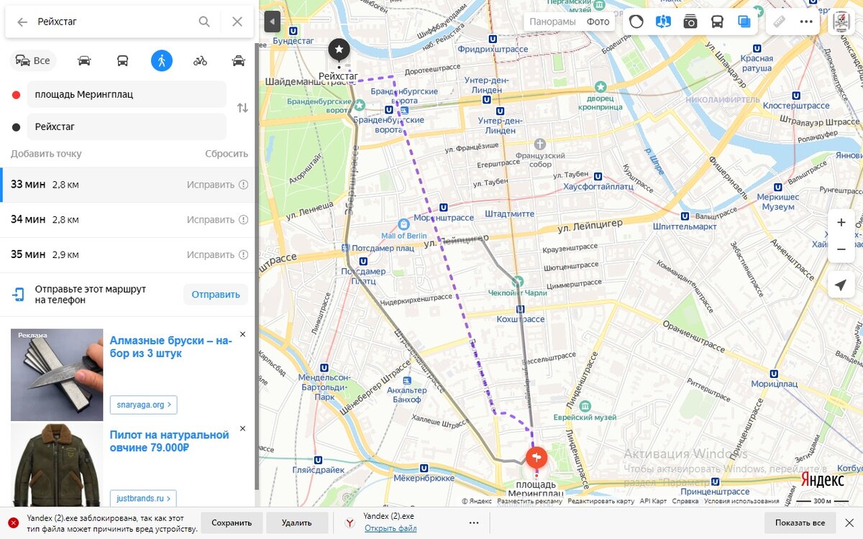Click the search magnifier icon
The width and height of the screenshot is (863, 539).
coord(204,22)
